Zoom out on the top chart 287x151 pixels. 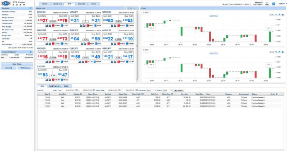click(273, 15)
